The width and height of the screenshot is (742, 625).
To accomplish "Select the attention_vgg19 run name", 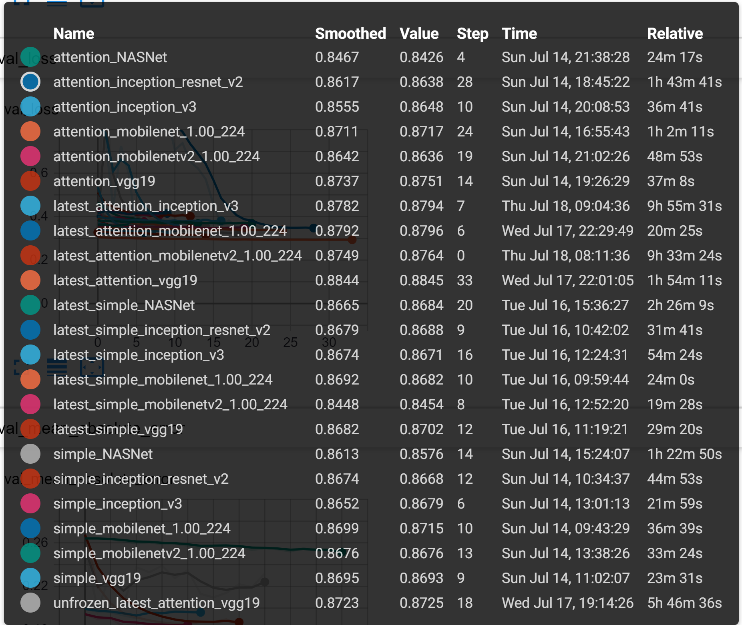I will [x=104, y=181].
